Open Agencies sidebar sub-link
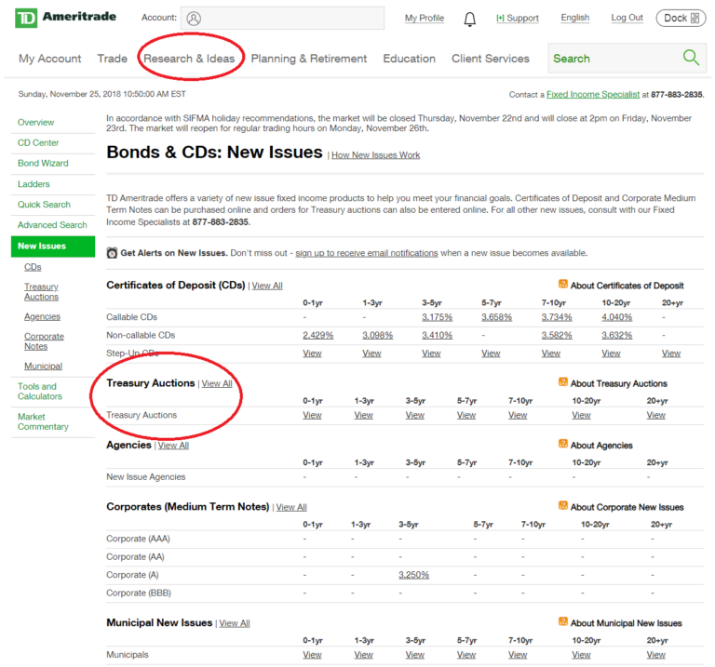Image resolution: width=715 pixels, height=667 pixels. click(43, 316)
